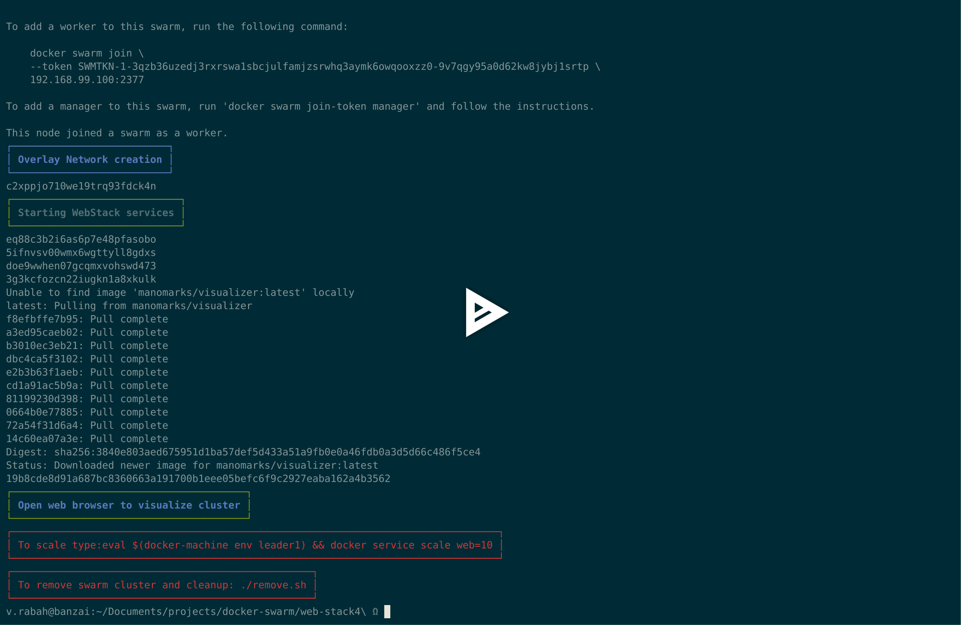Select the manomarks/visualizer pull status line
961x625 pixels.
192,465
